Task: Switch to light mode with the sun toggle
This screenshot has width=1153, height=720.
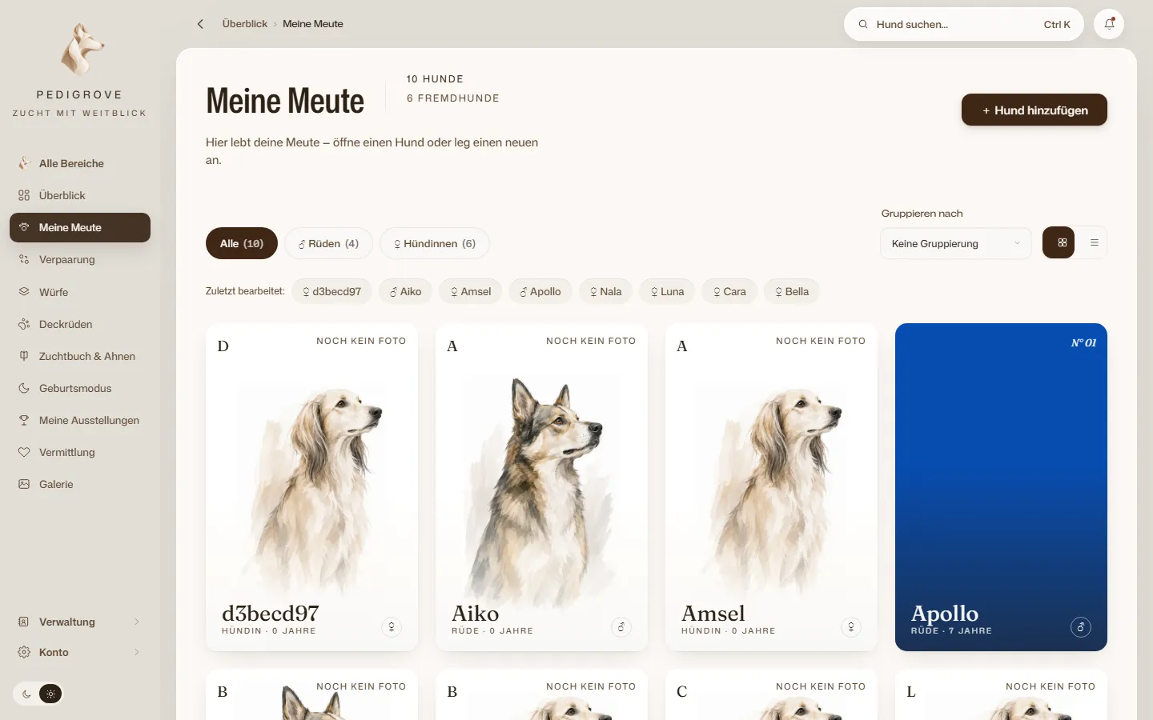Action: [50, 694]
